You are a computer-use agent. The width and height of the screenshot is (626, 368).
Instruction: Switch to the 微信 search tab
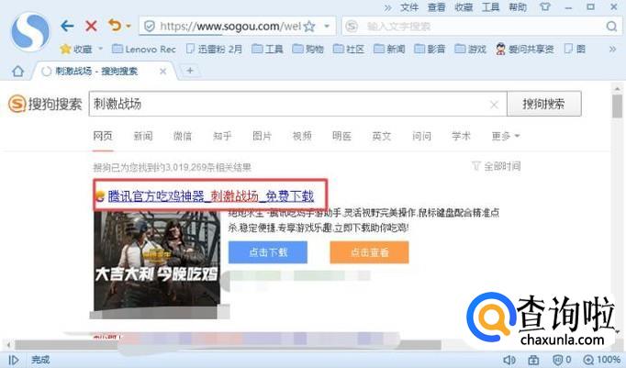183,136
